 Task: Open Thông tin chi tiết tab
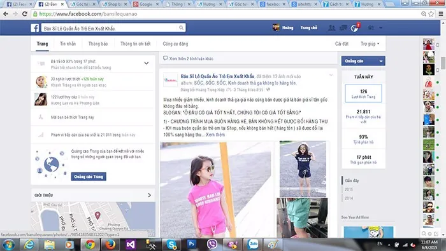coord(135,44)
